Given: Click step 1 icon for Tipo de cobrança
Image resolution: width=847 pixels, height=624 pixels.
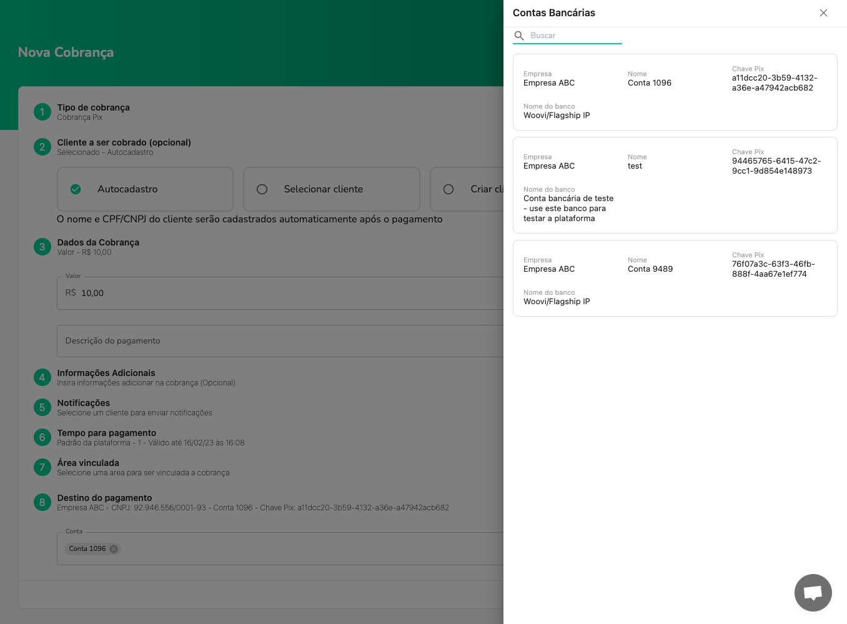Looking at the screenshot, I should coord(42,112).
